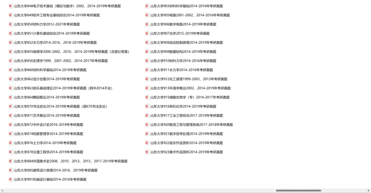
Task: Click PDF icon beside 山东大学923美术作品赏析
Action: [x=147, y=152]
